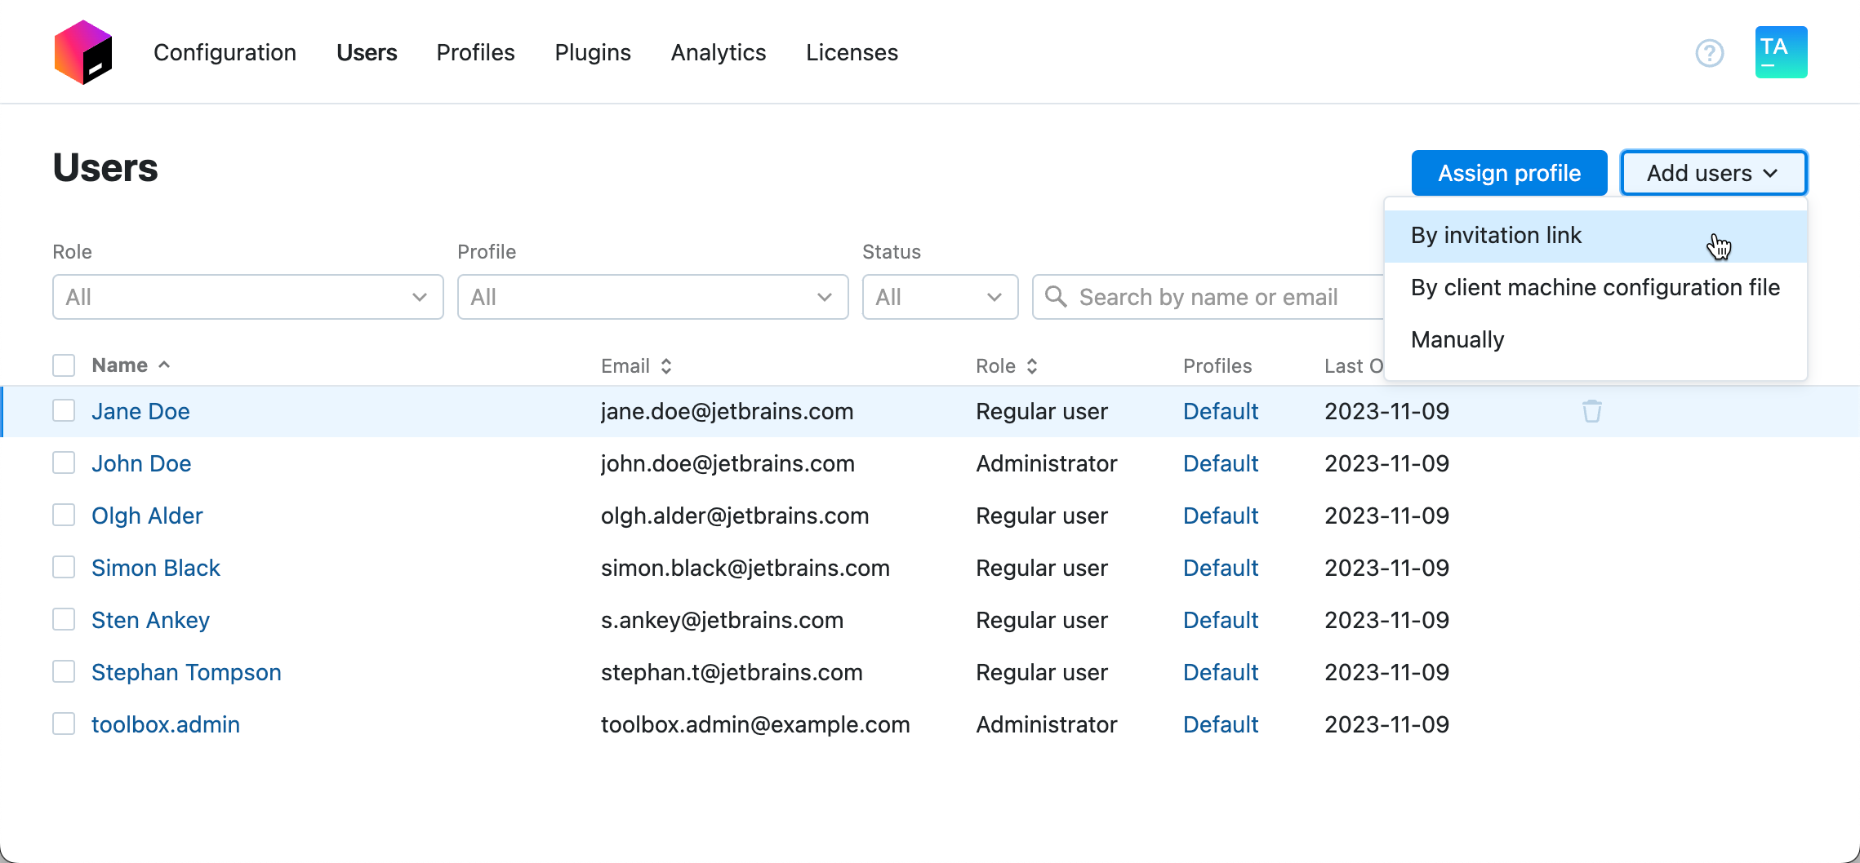Open the Analytics tab
Screen dimensions: 1860x863
pos(719,52)
